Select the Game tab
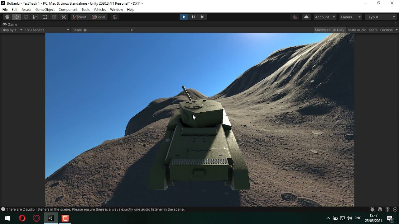The height and width of the screenshot is (224, 399). (10, 24)
